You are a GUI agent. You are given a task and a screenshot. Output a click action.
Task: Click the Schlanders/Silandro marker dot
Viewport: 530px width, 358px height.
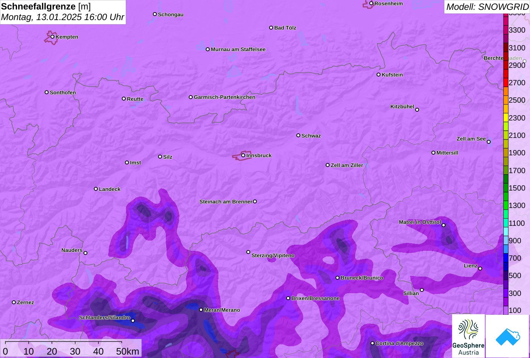click(x=133, y=321)
